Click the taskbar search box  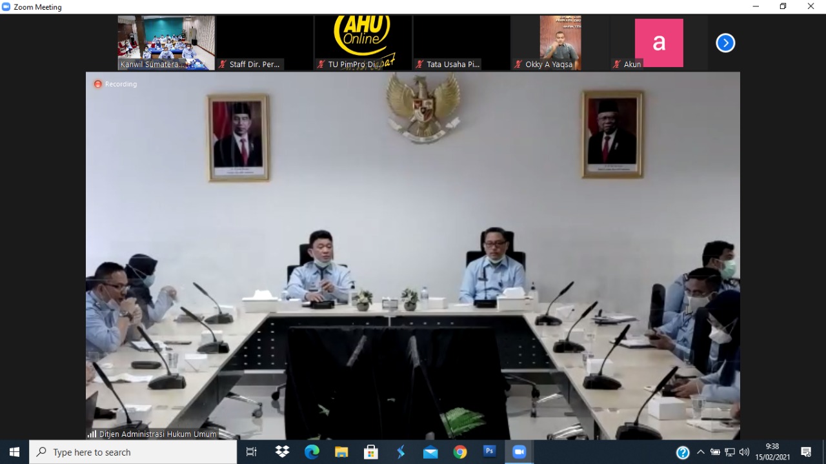pos(133,452)
